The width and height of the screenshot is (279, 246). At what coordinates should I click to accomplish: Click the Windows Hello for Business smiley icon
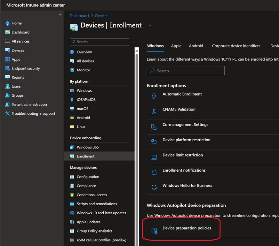[154, 187]
